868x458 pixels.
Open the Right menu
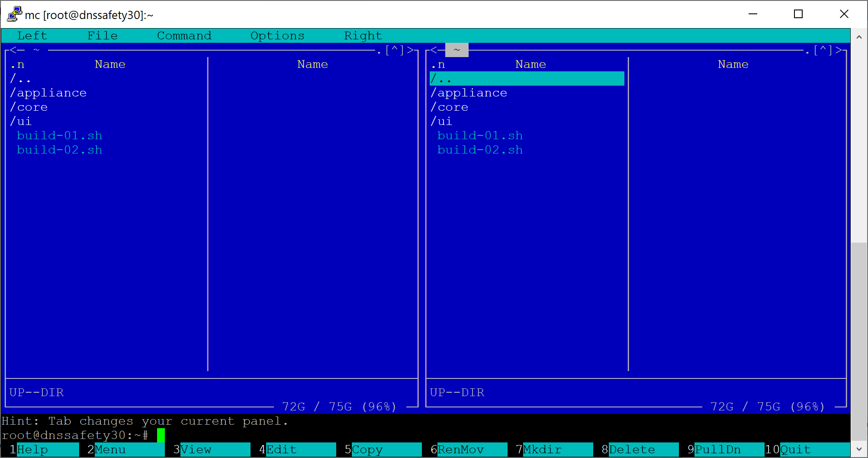pyautogui.click(x=363, y=35)
